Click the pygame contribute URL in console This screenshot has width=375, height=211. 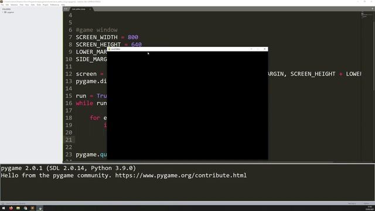(x=181, y=175)
